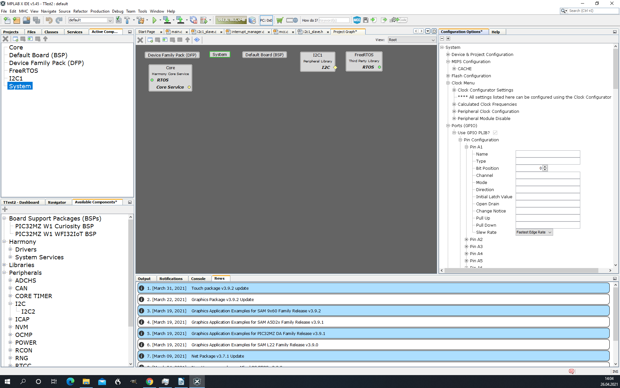Image resolution: width=620 pixels, height=388 pixels.
Task: Click the Windows Start button
Action: (7, 382)
